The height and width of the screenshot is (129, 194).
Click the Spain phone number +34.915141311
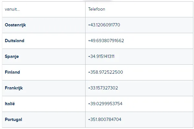101,57
